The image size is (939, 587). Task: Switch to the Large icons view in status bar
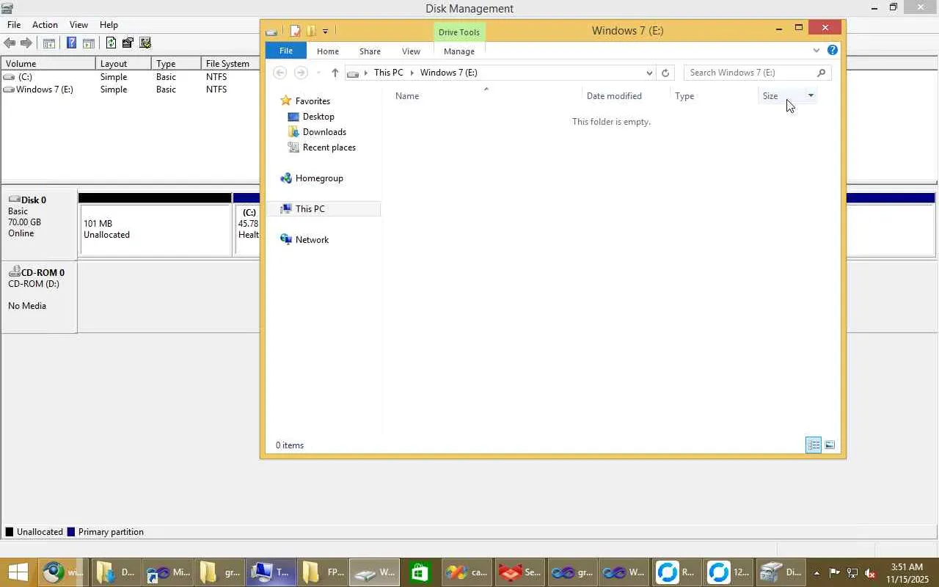click(x=830, y=445)
